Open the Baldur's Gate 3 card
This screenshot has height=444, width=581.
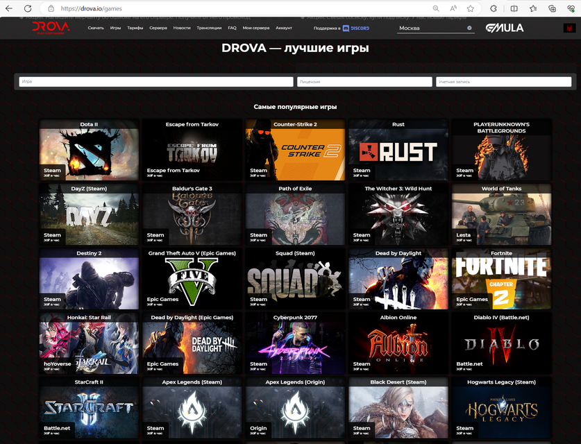192,214
